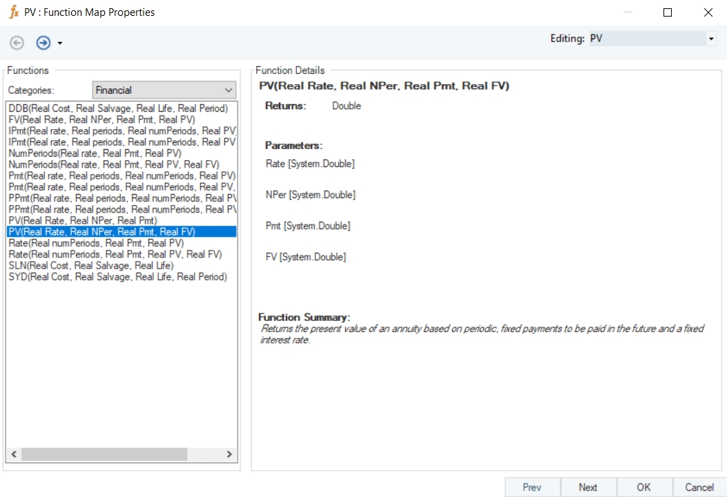The height and width of the screenshot is (497, 727).
Task: Maximize the Function Map Properties window
Action: point(668,12)
